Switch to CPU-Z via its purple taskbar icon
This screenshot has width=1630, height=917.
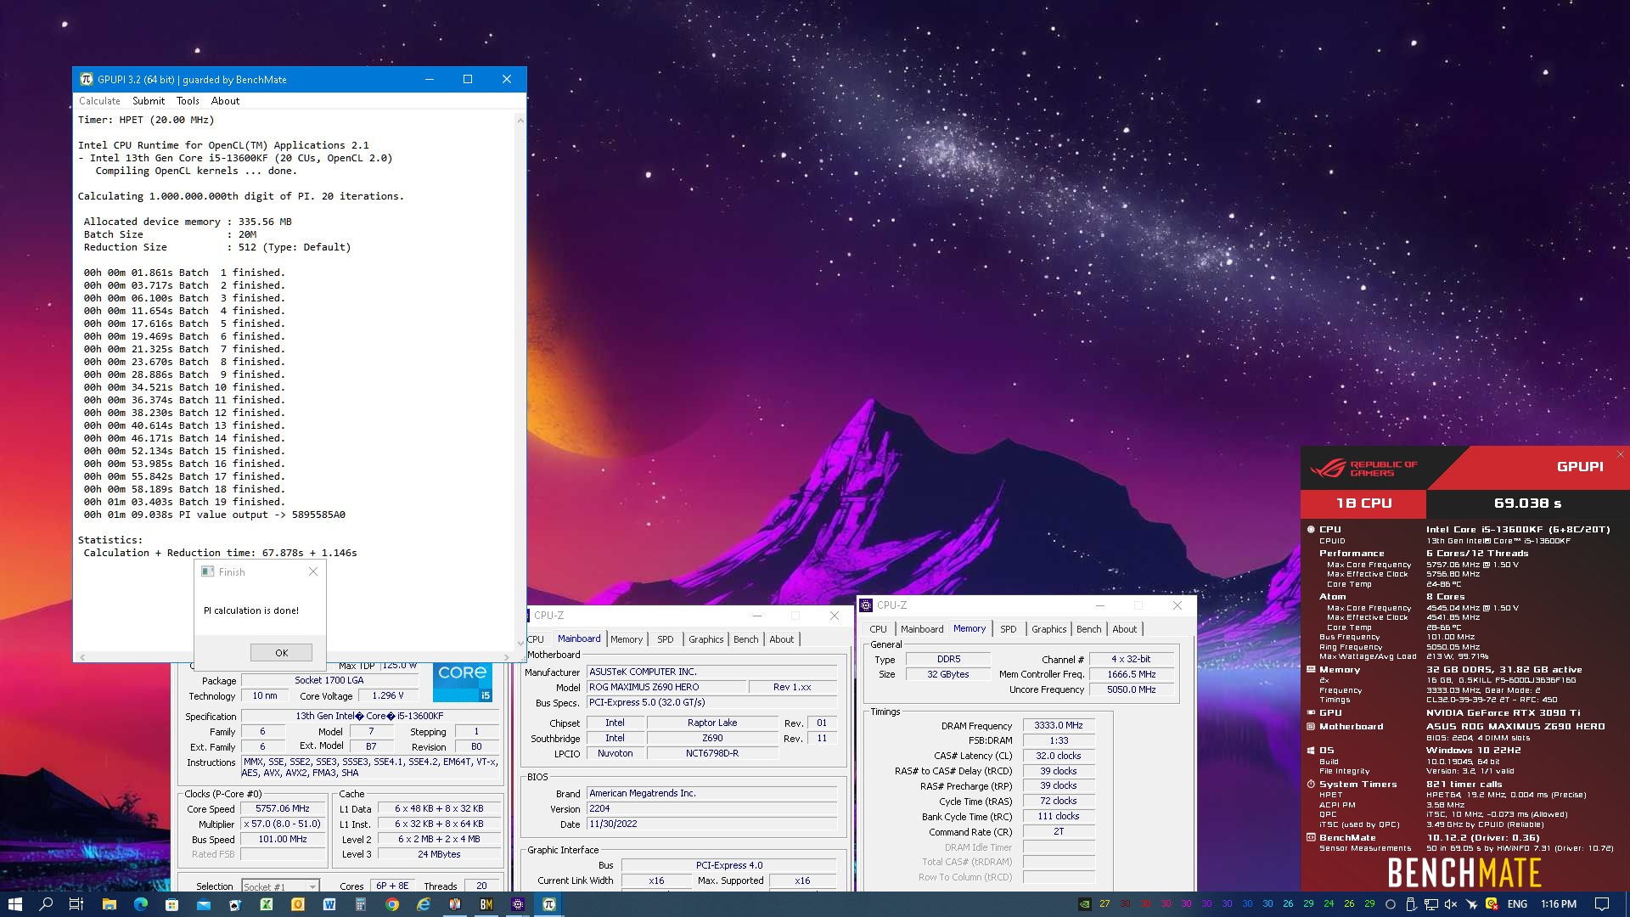point(518,904)
